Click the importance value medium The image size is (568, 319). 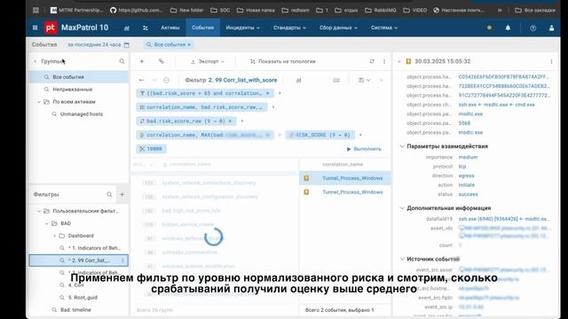coord(468,158)
